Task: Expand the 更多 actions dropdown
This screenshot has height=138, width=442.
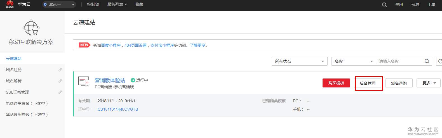Action: (429, 83)
